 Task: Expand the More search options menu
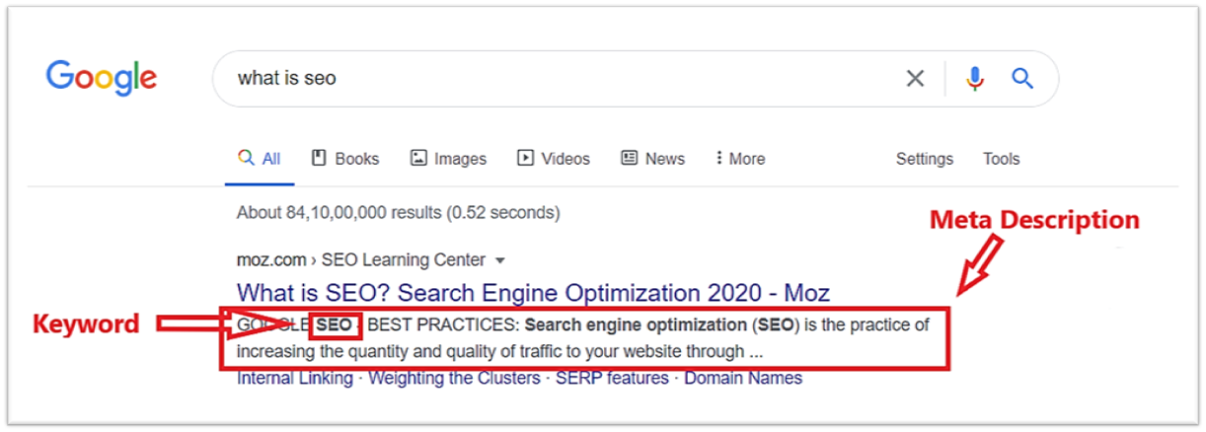click(x=740, y=159)
